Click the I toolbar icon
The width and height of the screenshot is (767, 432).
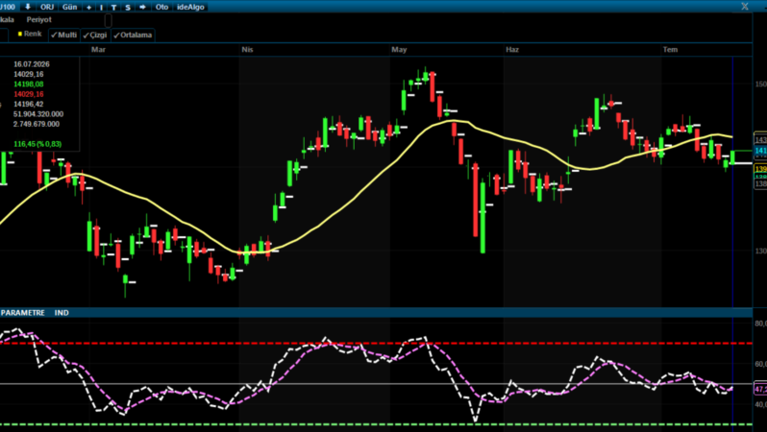coord(101,8)
